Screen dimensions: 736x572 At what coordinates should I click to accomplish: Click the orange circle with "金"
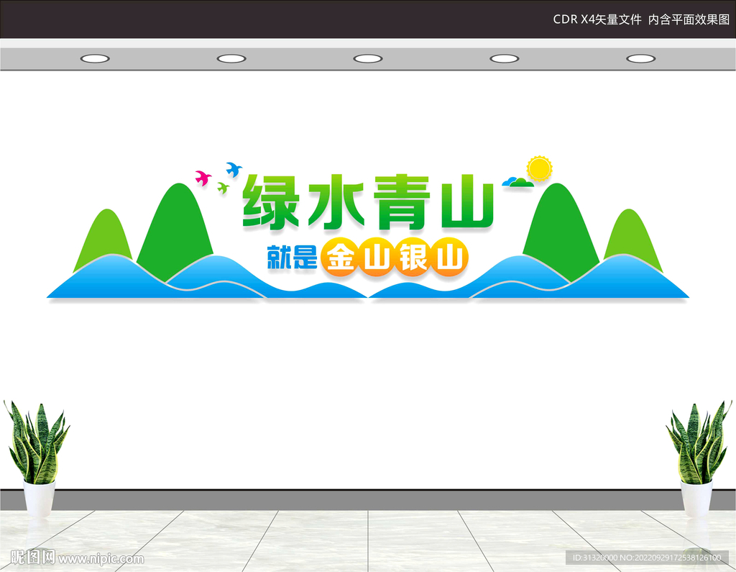(x=340, y=257)
